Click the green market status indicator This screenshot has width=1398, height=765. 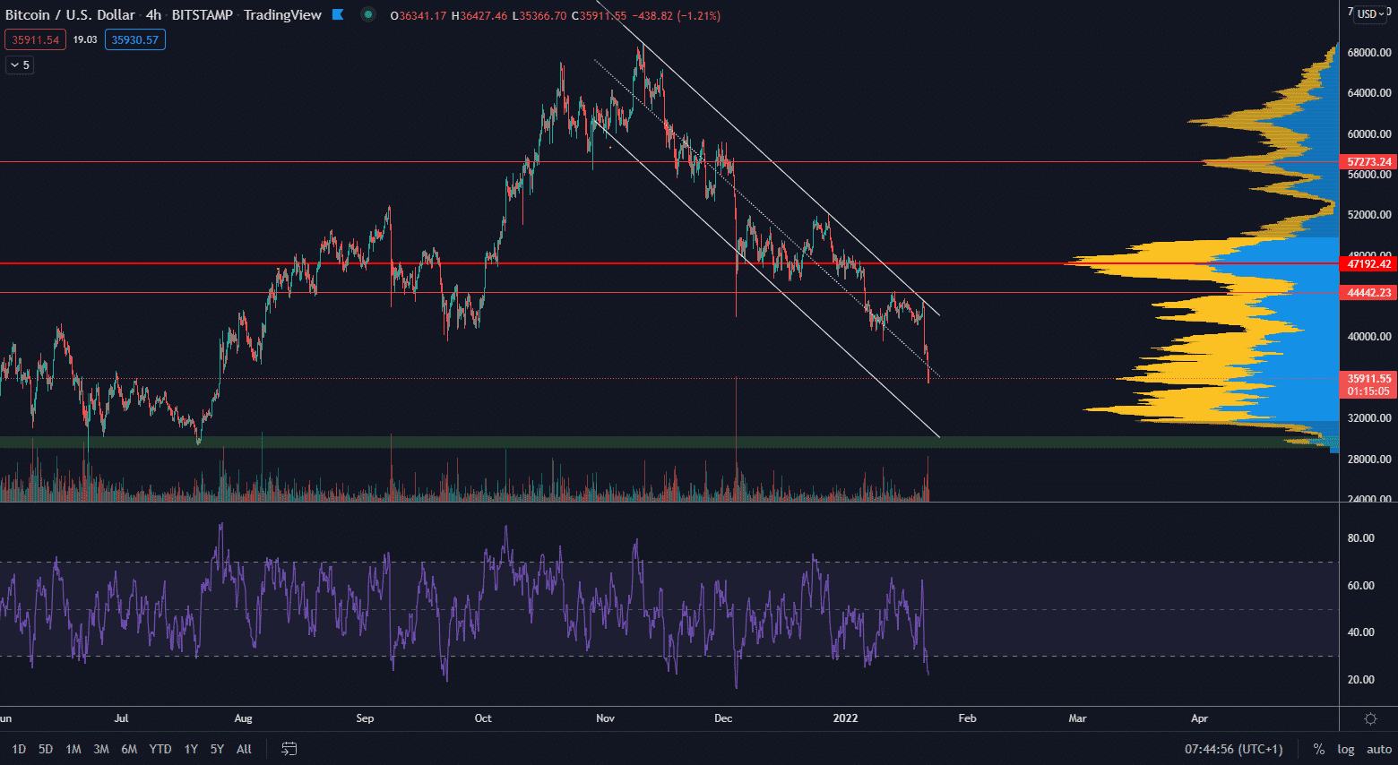(368, 14)
